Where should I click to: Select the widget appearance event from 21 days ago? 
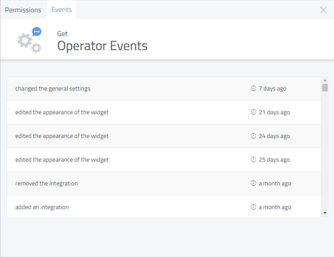pos(62,112)
